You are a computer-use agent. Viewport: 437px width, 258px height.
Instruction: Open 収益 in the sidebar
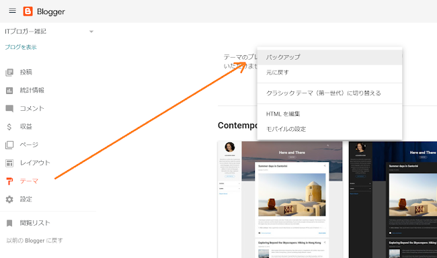[26, 126]
